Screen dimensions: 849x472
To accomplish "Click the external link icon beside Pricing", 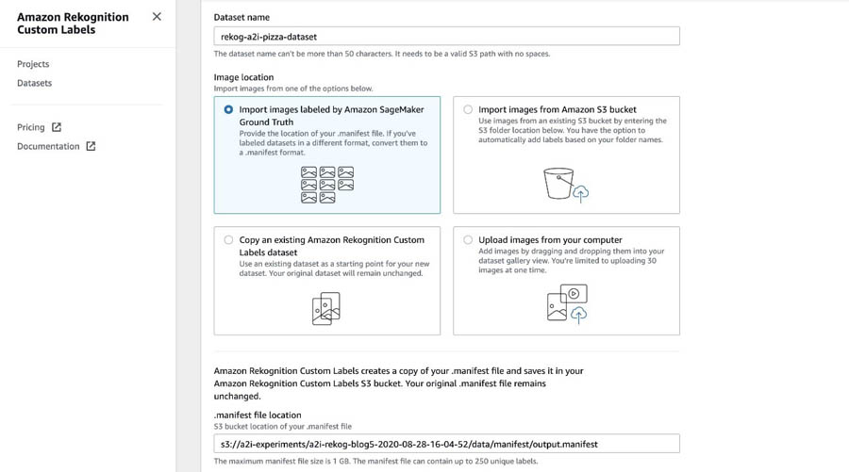I will [x=57, y=127].
